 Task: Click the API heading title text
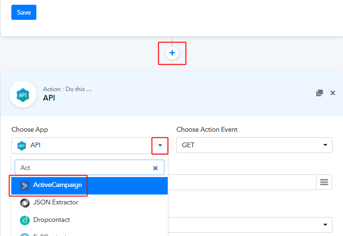tap(49, 98)
